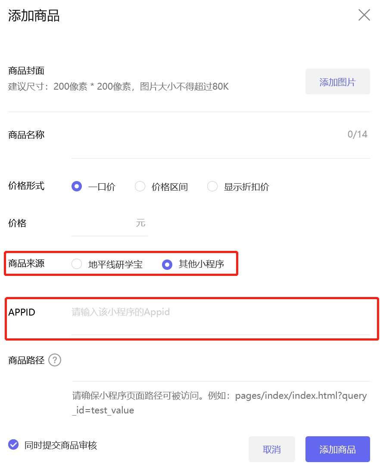
Task: Open the 商品路径 help question icon
Action: (x=55, y=360)
